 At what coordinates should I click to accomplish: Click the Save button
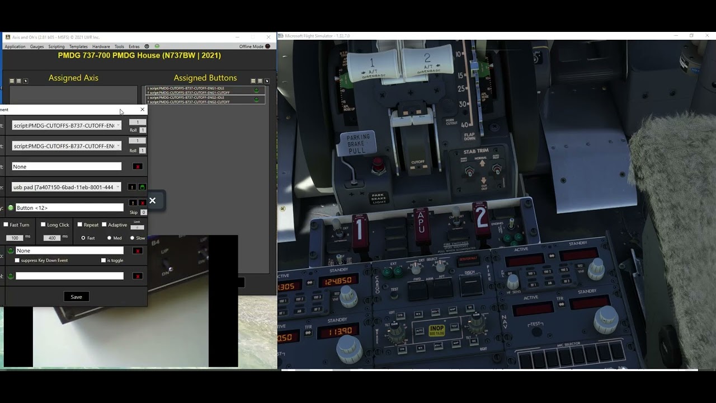pyautogui.click(x=77, y=297)
